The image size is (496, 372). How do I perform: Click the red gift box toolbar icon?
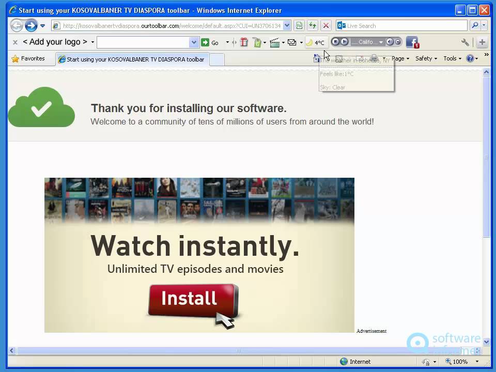pos(244,42)
